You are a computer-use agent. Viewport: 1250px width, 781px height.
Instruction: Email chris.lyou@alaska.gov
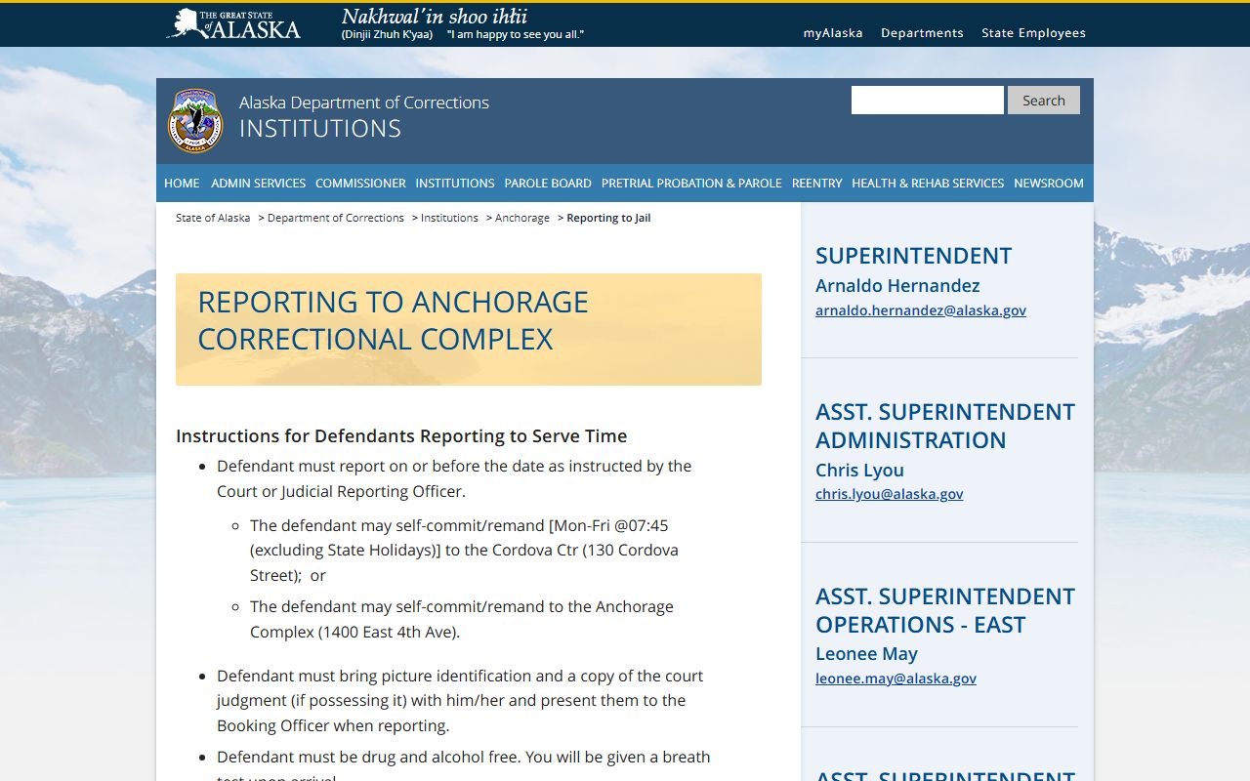(x=890, y=494)
